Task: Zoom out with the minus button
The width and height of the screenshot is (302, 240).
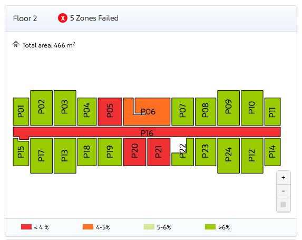Action: tap(284, 191)
